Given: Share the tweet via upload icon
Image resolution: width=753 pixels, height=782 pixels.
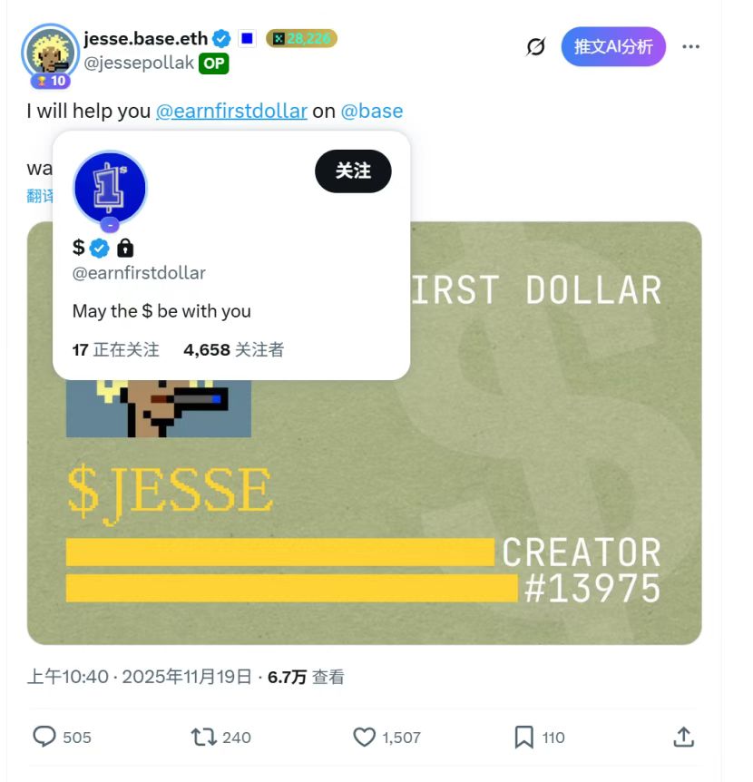Looking at the screenshot, I should (684, 737).
